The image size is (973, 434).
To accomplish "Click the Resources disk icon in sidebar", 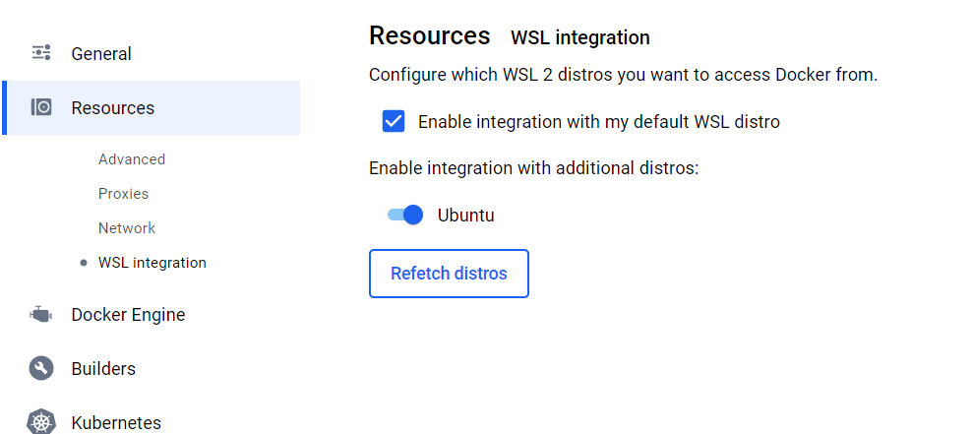I will [41, 107].
